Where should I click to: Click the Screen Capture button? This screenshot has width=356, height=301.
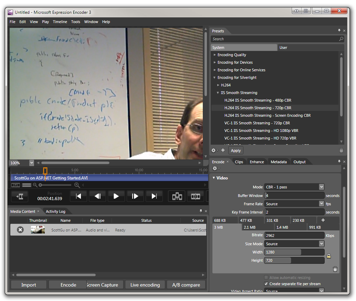105,285
